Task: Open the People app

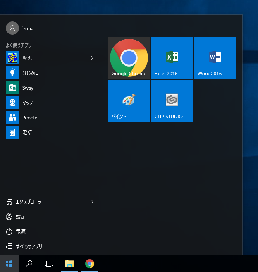Action: coord(29,118)
